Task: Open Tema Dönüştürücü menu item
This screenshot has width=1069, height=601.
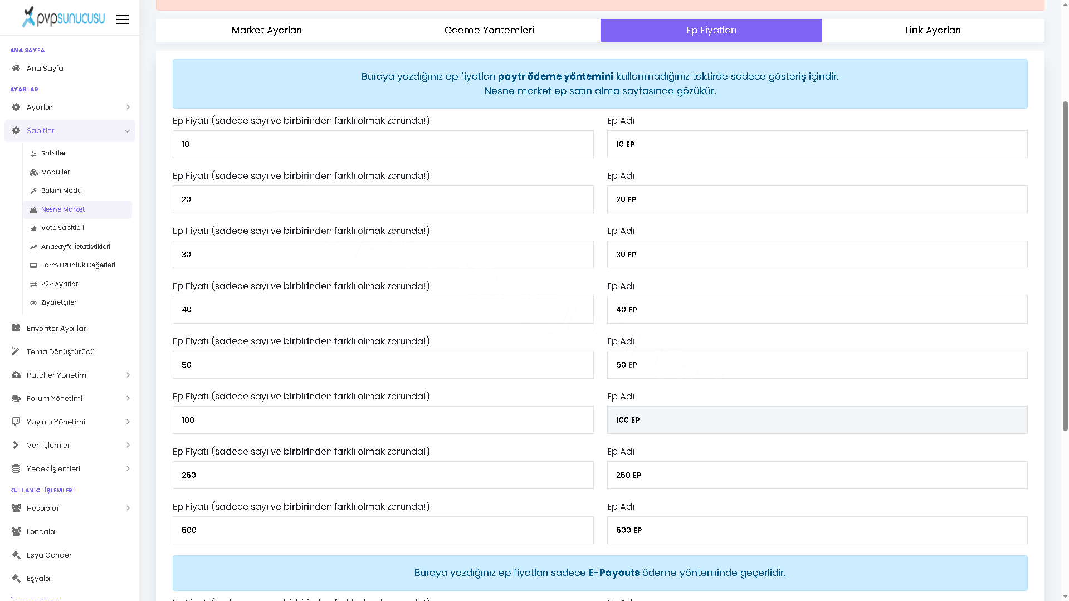Action: pyautogui.click(x=70, y=352)
